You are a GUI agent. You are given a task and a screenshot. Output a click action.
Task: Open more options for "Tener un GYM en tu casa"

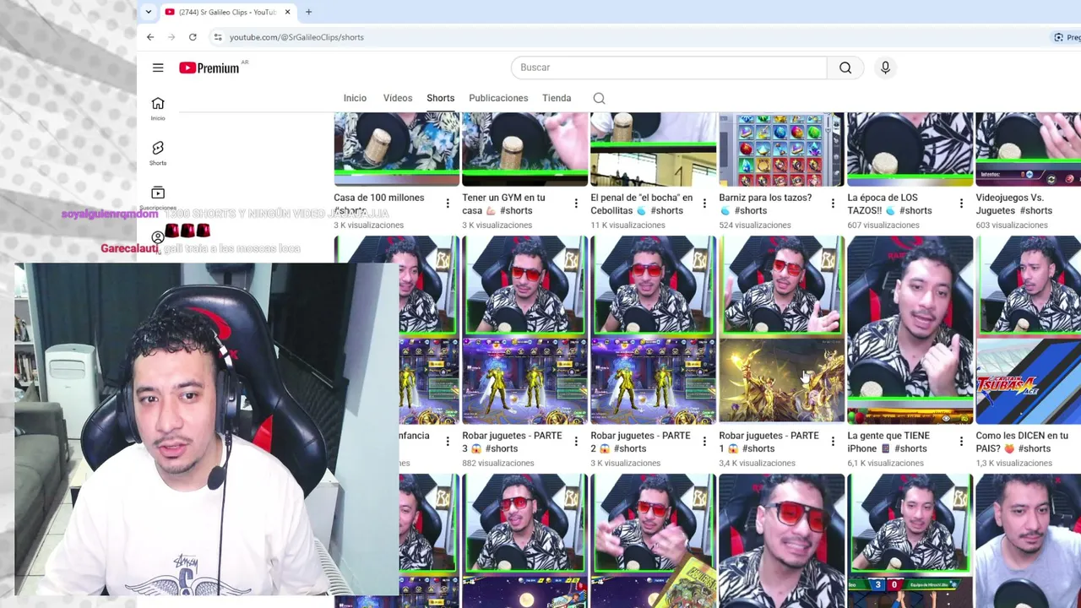576,204
